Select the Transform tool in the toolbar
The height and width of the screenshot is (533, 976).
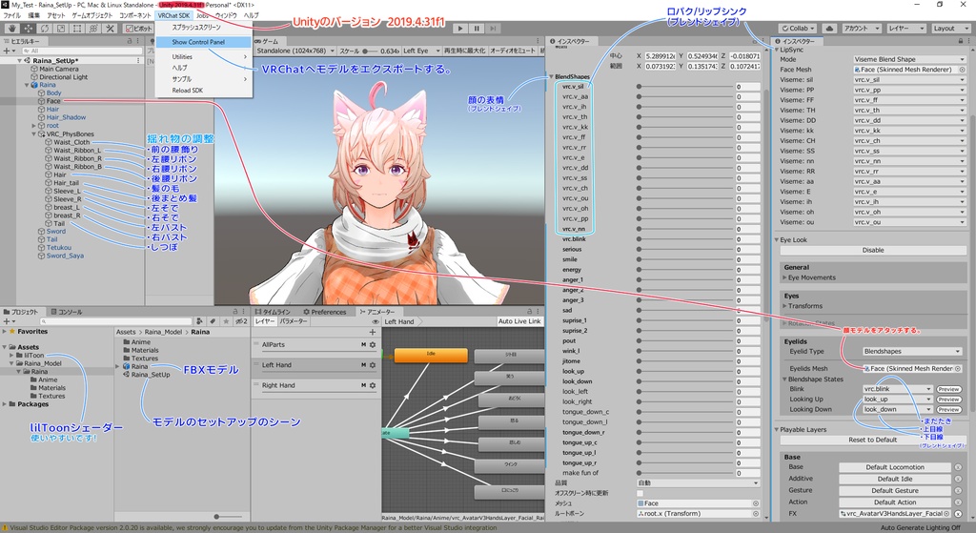pyautogui.click(x=93, y=29)
